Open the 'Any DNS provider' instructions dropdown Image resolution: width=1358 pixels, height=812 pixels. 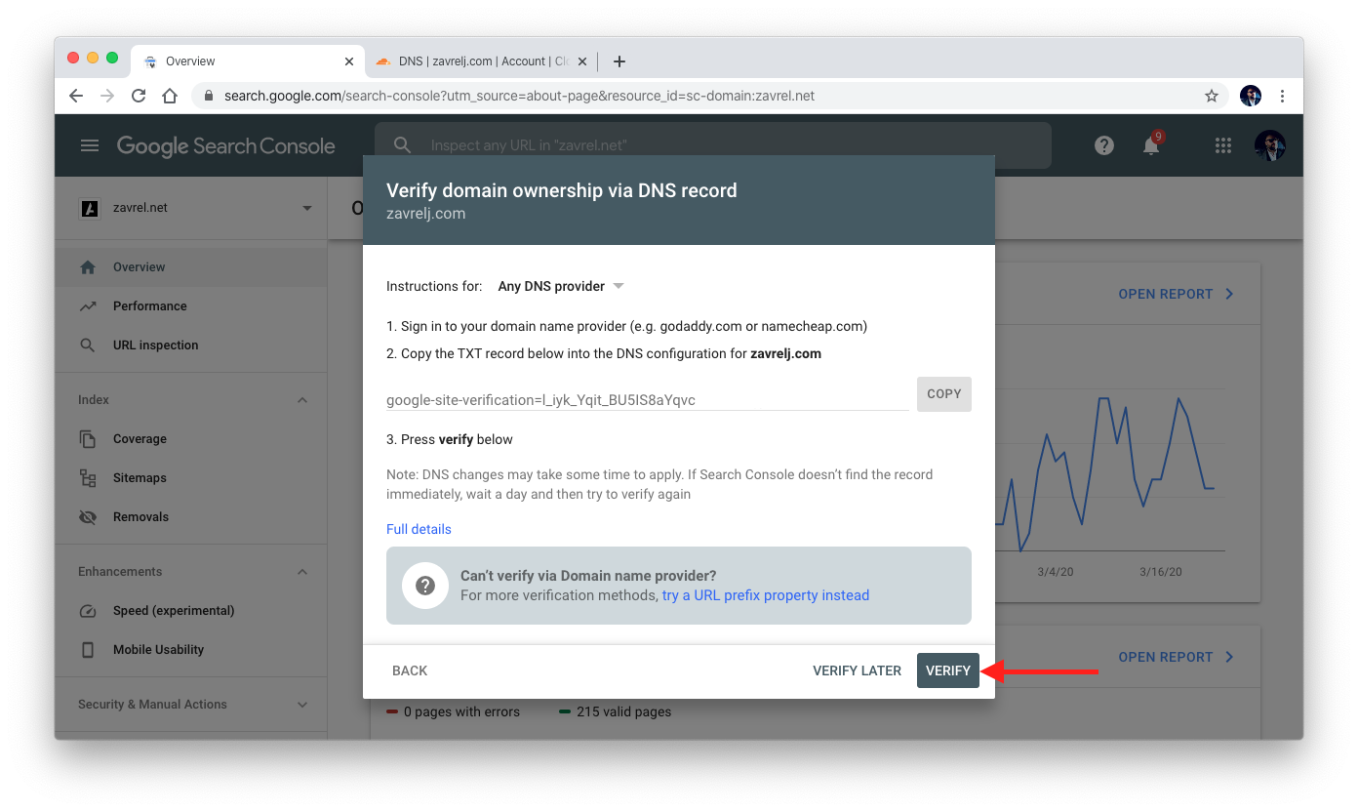click(560, 286)
